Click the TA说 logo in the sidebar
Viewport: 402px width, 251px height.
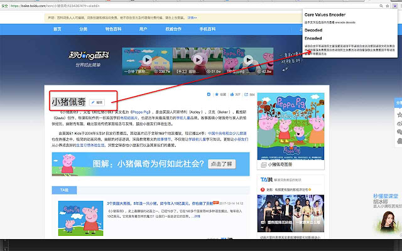(x=266, y=180)
